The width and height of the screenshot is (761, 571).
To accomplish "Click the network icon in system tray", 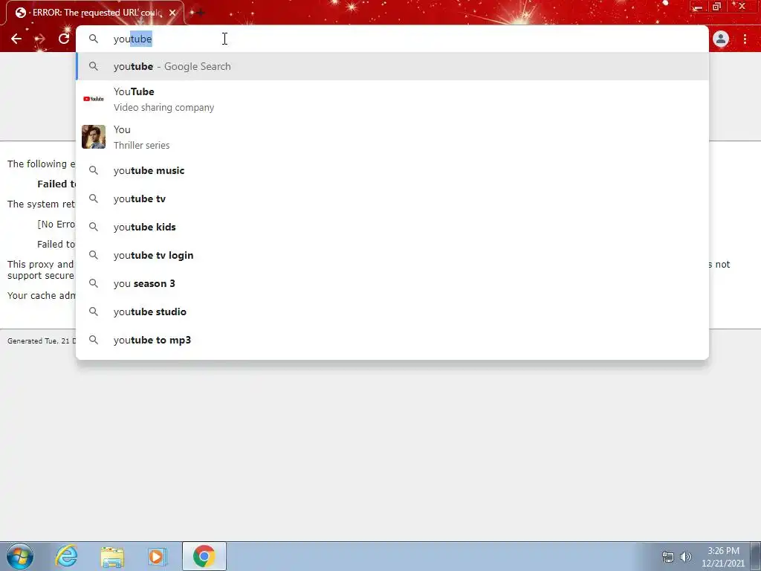I will click(668, 557).
